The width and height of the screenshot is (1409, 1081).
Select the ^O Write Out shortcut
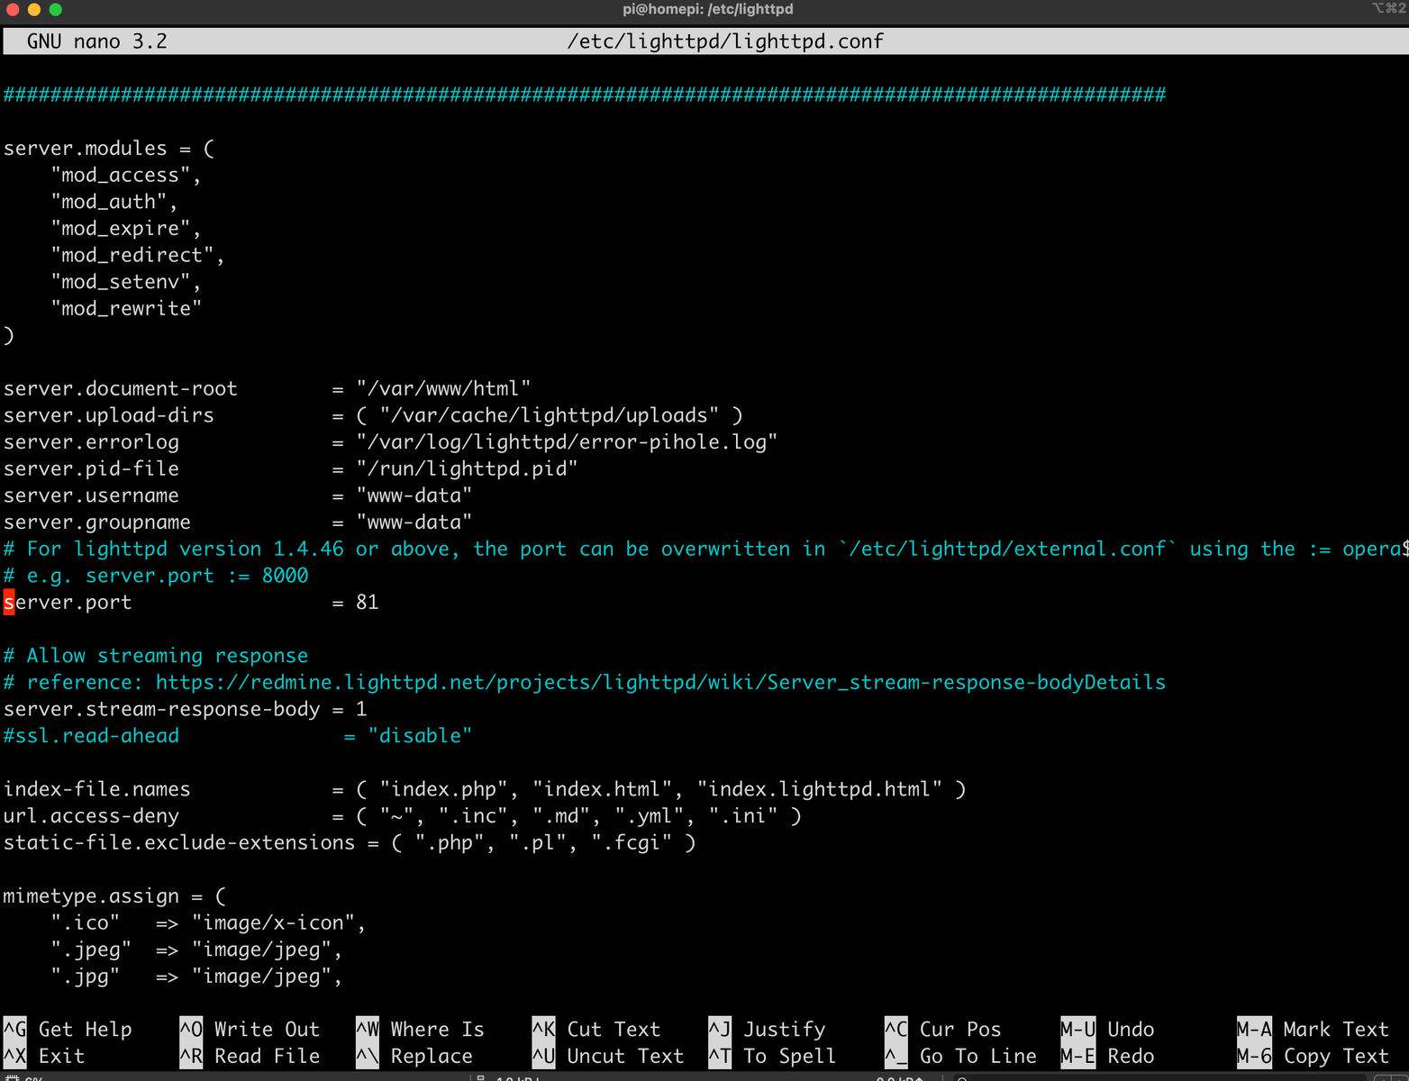click(250, 1029)
